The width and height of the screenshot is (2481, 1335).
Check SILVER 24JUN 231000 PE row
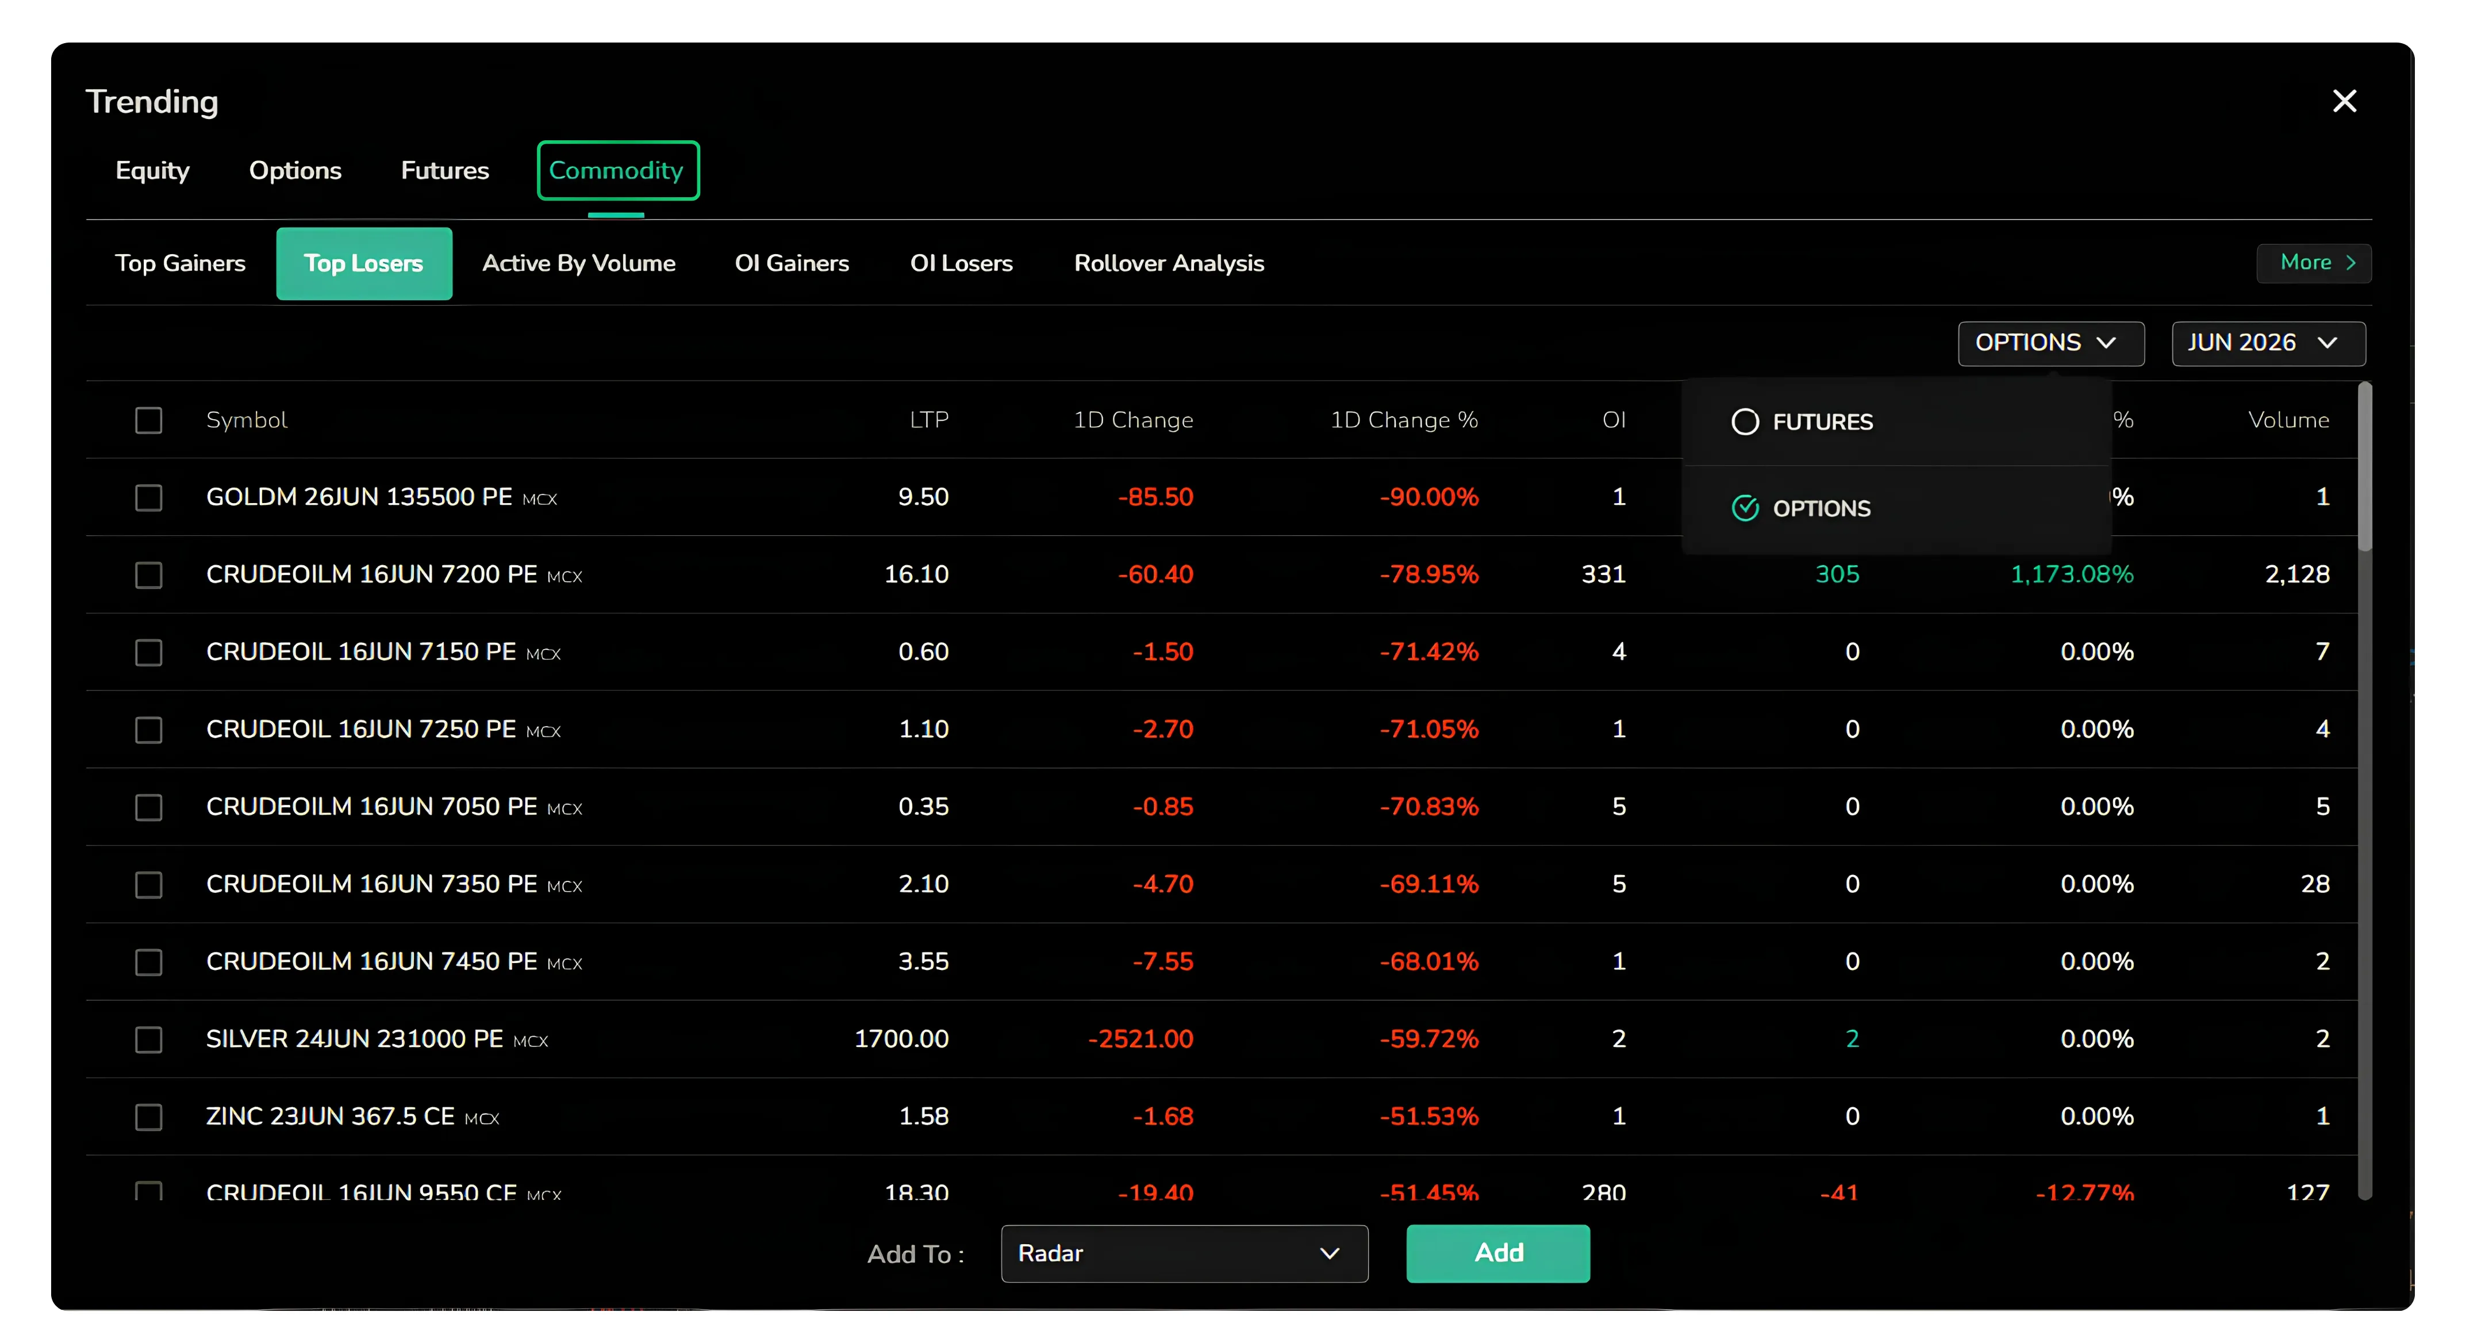(148, 1039)
